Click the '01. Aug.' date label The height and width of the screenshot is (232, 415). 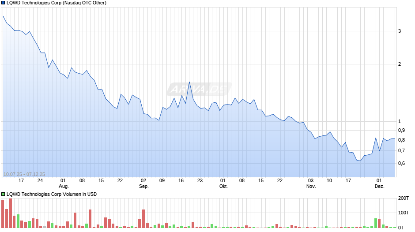coord(64,183)
